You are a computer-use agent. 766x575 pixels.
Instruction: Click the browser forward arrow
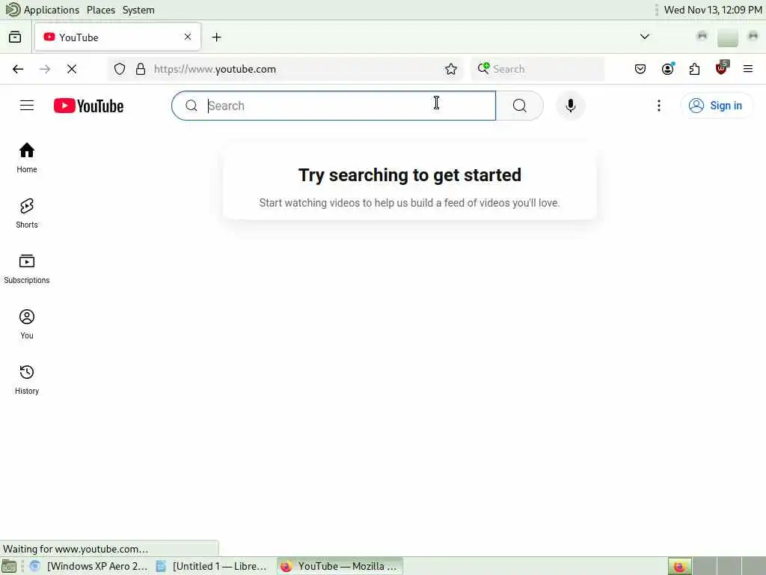(45, 69)
